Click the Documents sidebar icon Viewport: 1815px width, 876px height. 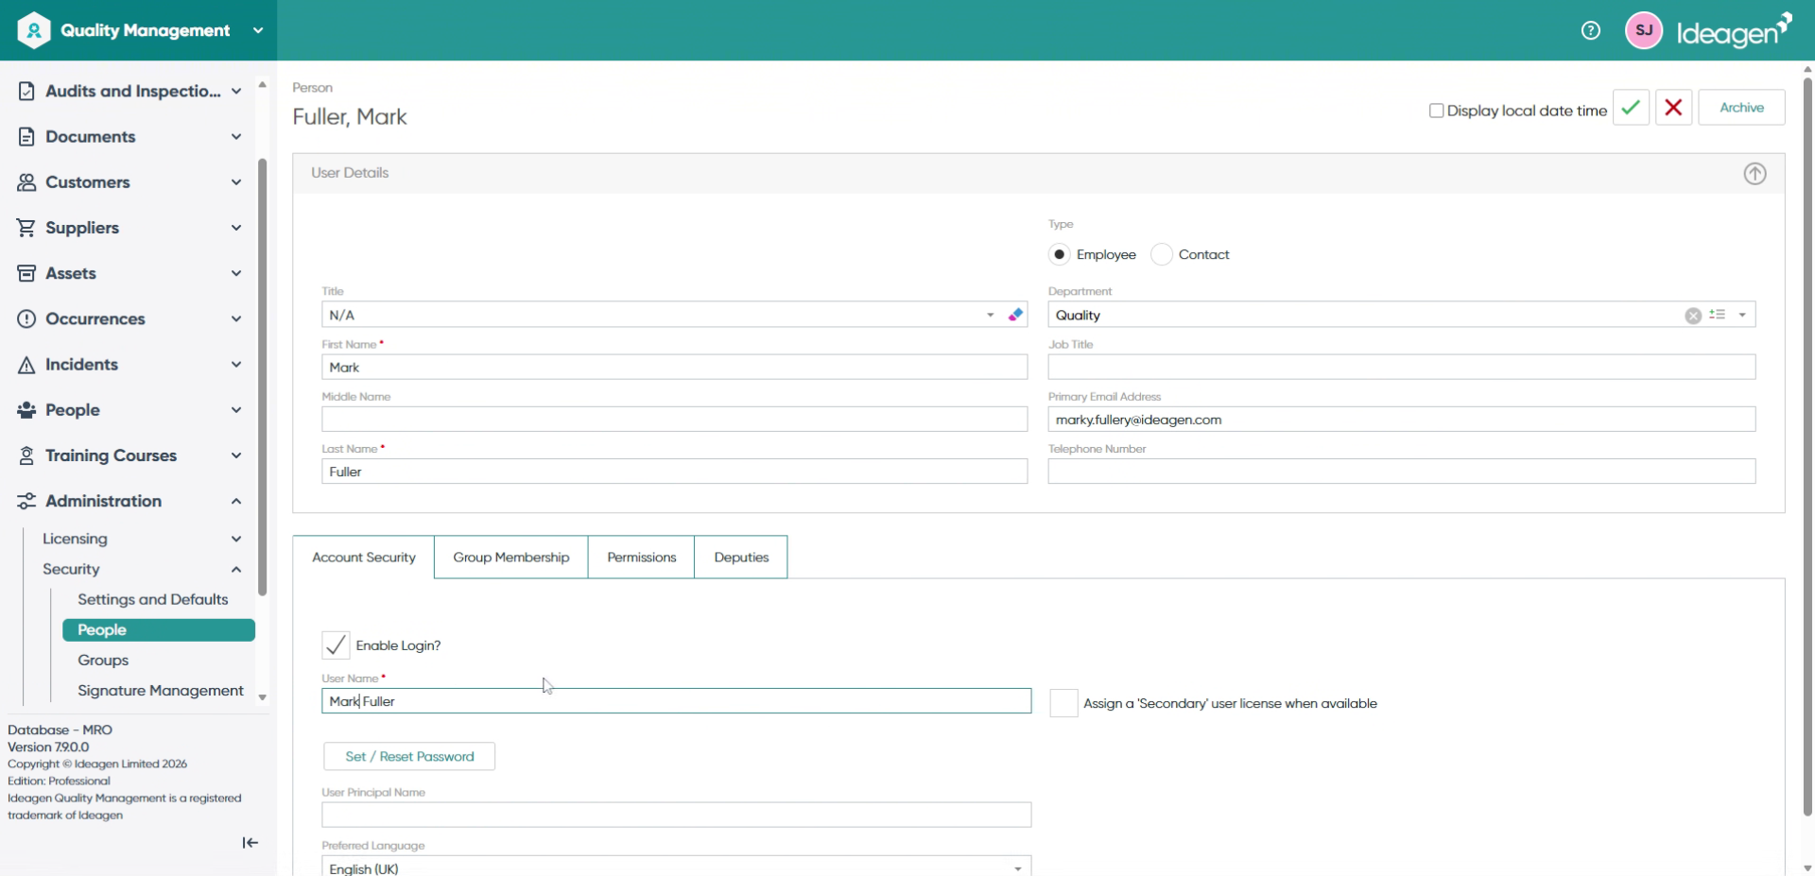(26, 137)
